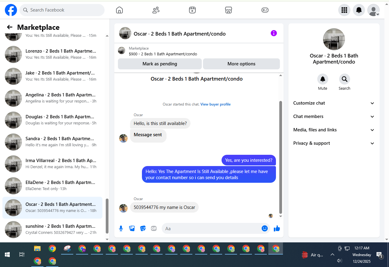This screenshot has height=267, width=389.
Task: Open Douglas's waiting conversation
Action: [x=52, y=120]
